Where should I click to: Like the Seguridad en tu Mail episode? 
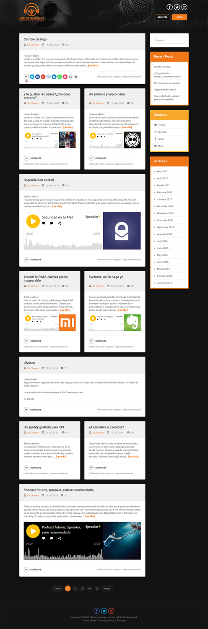(44, 223)
